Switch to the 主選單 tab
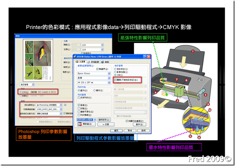Image resolution: width=235 pixels, height=166 pixels. click(81, 62)
